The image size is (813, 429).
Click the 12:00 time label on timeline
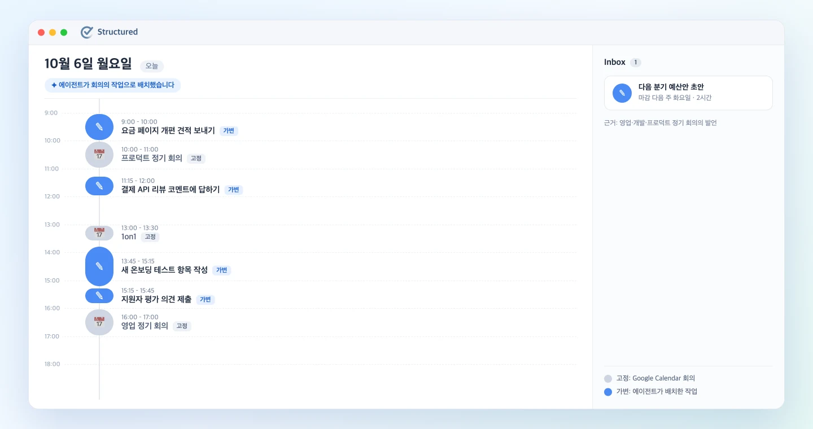point(51,196)
